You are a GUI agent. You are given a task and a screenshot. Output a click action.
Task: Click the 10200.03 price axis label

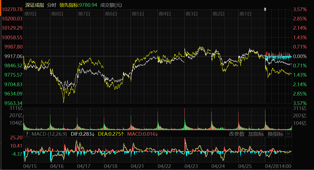click(12, 19)
